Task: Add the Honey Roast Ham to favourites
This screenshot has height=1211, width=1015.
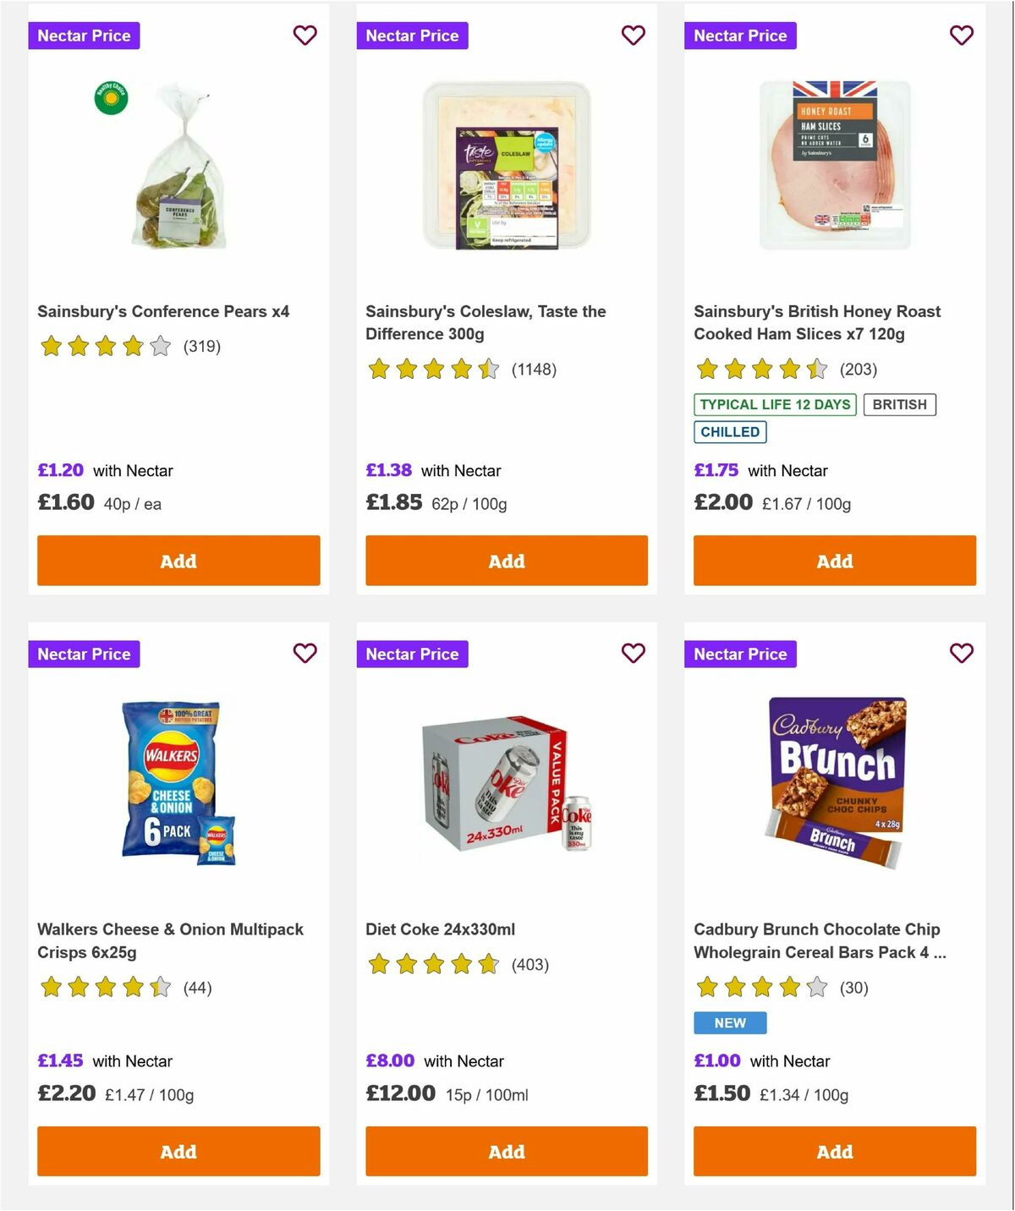Action: pos(961,36)
